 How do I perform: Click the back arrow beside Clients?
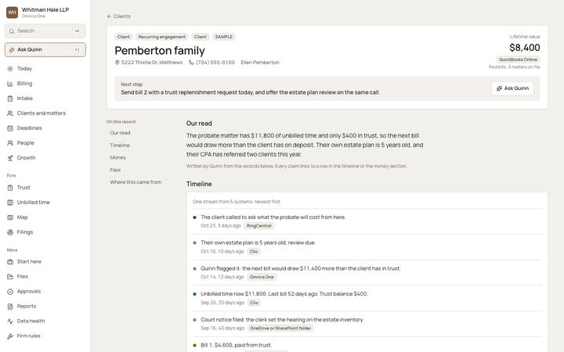tap(109, 16)
